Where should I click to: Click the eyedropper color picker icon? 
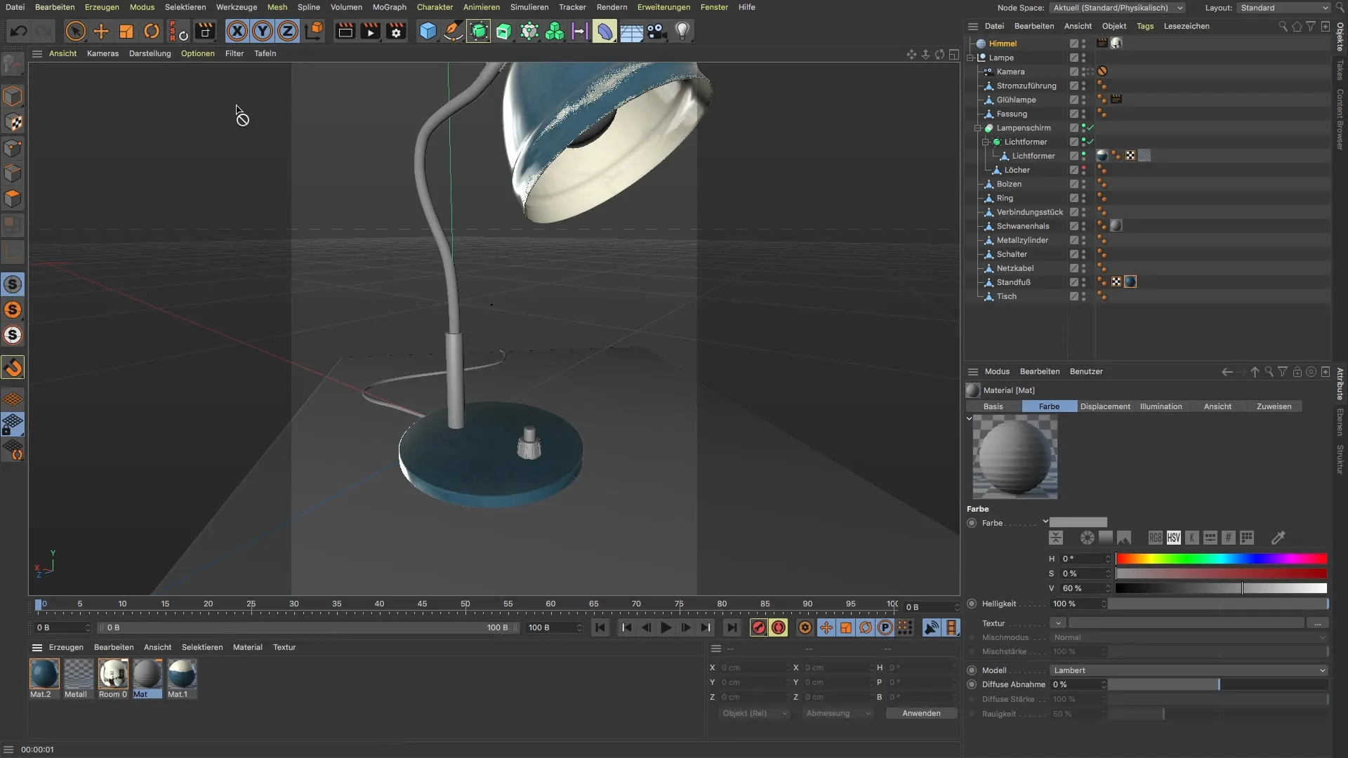coord(1278,538)
